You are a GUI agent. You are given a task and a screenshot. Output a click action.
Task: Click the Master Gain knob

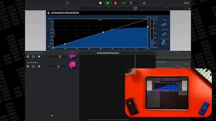point(165,43)
